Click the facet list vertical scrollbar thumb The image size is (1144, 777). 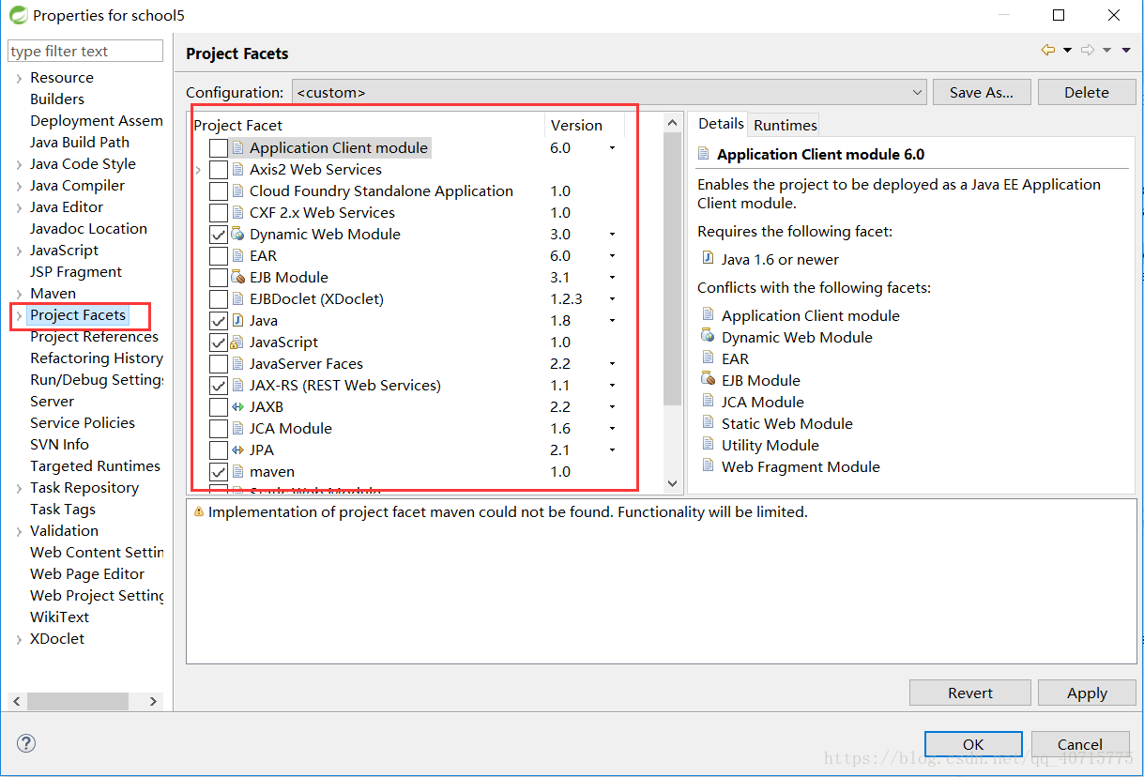coord(672,268)
